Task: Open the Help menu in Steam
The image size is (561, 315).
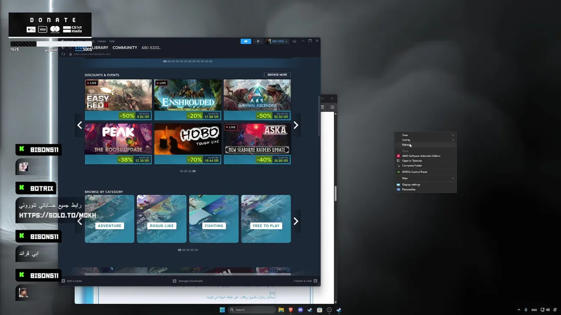Action: click(x=112, y=41)
